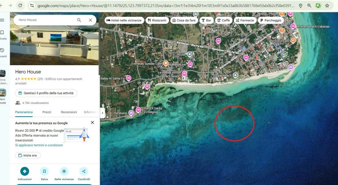
Task: Open the zoom magnifier icon in address bar
Action: point(309,6)
